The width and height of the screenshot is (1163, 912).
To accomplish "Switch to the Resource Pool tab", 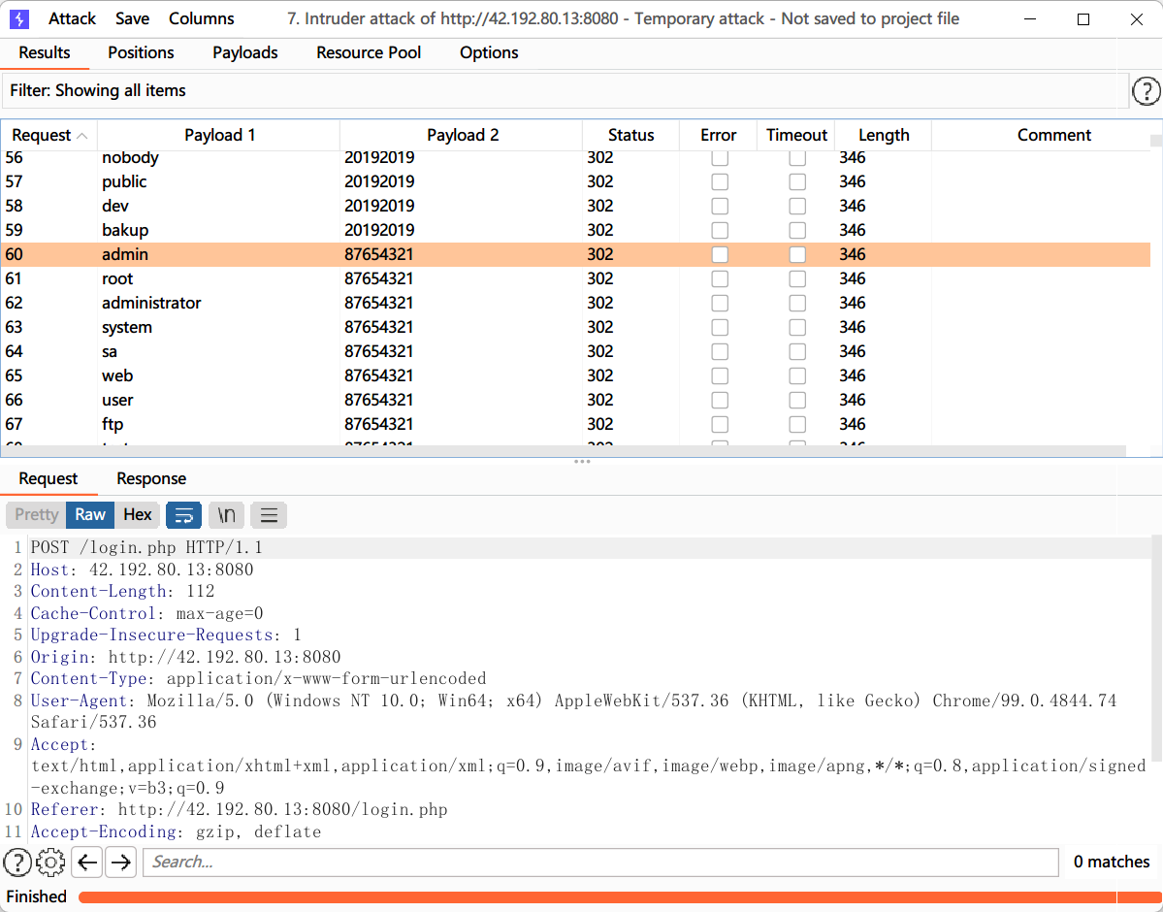I will tap(369, 52).
